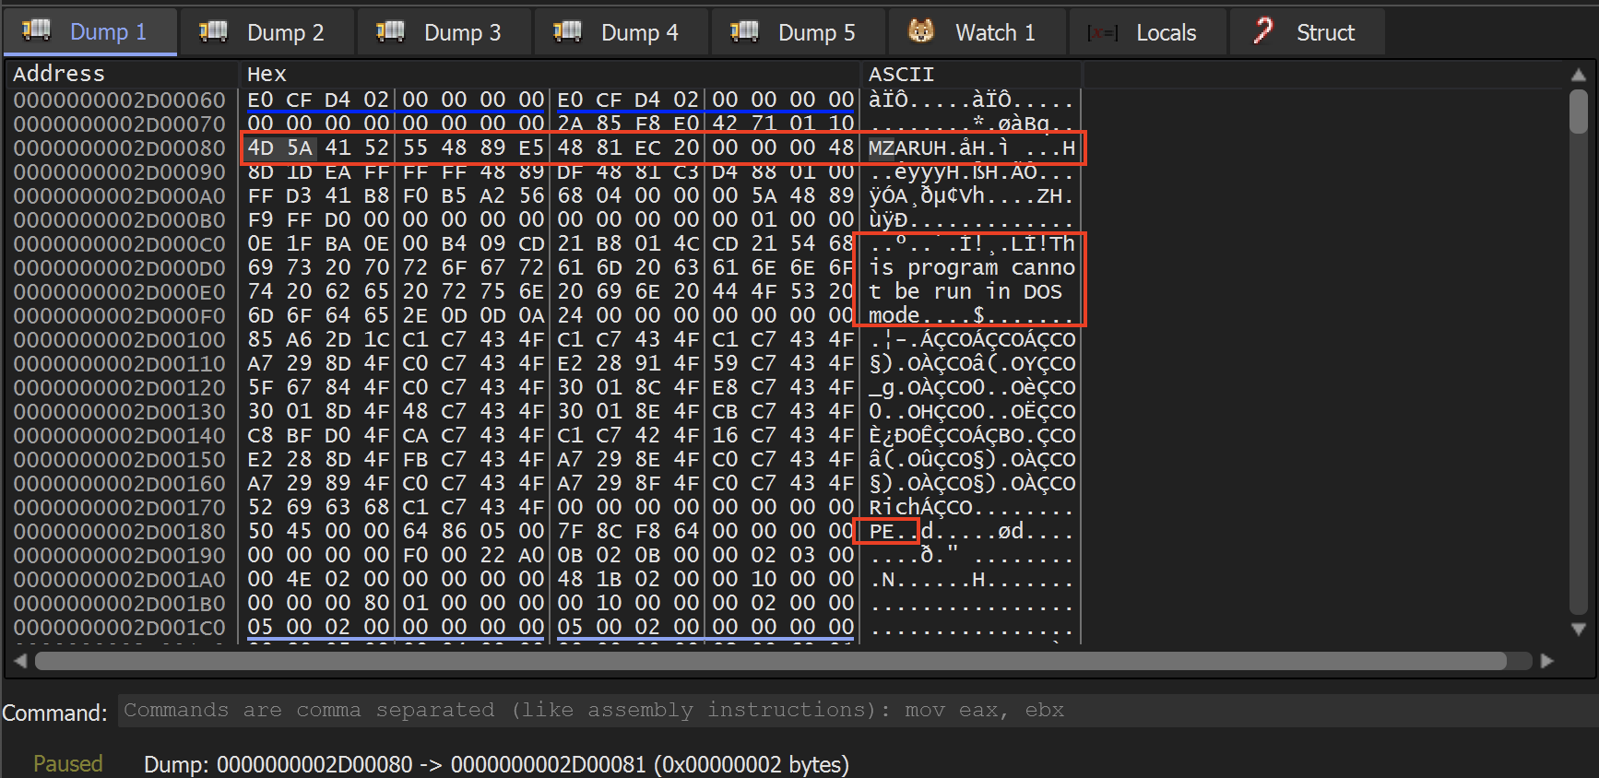The height and width of the screenshot is (778, 1599).
Task: Click the Paused status label
Action: pyautogui.click(x=68, y=763)
